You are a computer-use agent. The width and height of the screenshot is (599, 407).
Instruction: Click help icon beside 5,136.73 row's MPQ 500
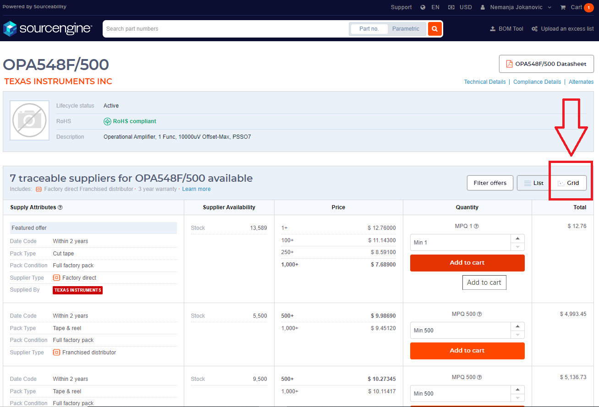pos(479,377)
